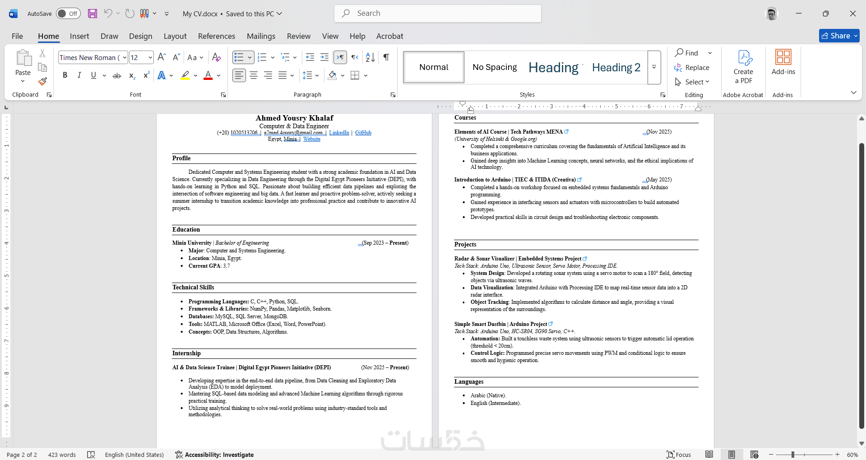Open the Select dropdown in Editing
866x460 pixels.
(692, 82)
